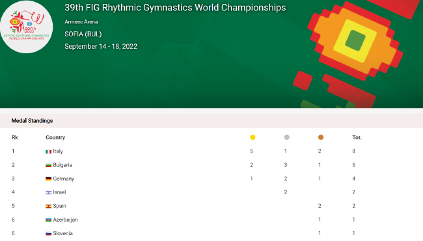The width and height of the screenshot is (423, 241).
Task: Select the Azerbaijan country name
Action: pyautogui.click(x=65, y=220)
